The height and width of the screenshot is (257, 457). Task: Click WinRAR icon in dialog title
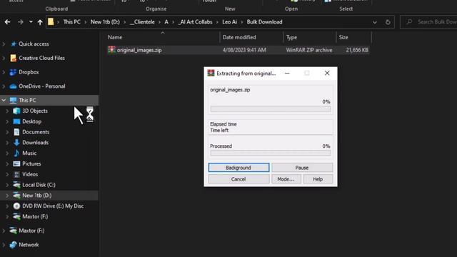pyautogui.click(x=211, y=73)
